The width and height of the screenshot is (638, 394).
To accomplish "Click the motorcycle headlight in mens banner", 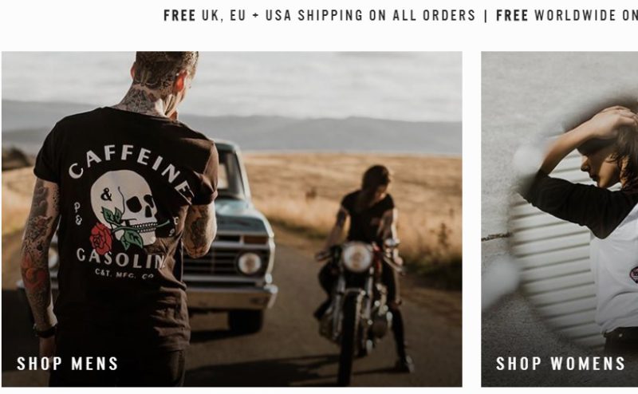I will [x=356, y=258].
